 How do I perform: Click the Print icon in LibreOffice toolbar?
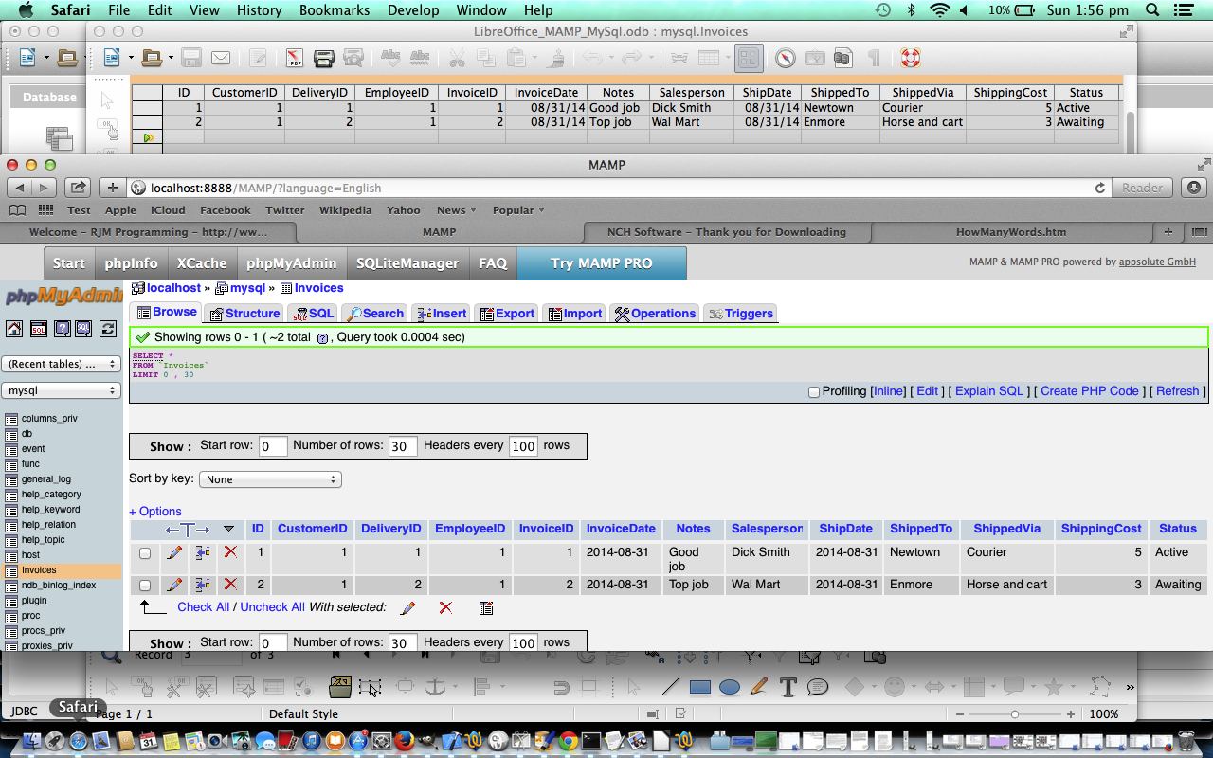(x=323, y=59)
